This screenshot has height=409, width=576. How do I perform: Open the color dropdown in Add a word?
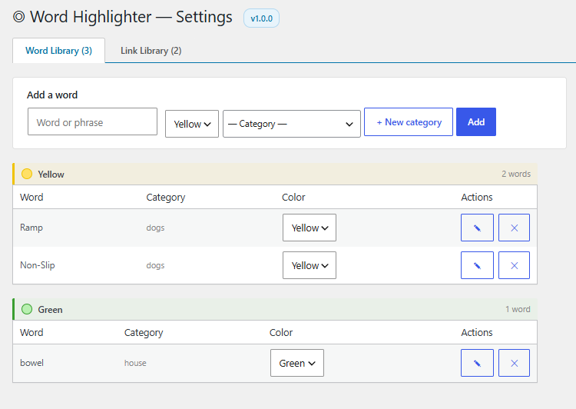(x=192, y=124)
